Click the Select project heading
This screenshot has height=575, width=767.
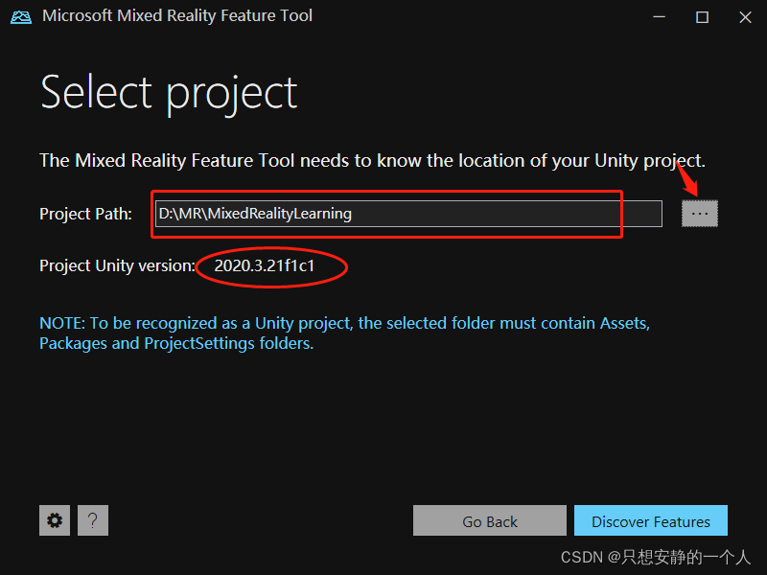[x=169, y=92]
